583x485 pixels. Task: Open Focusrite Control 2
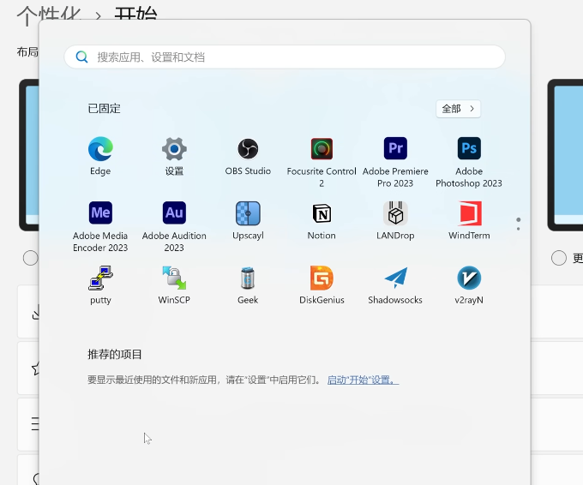(322, 149)
